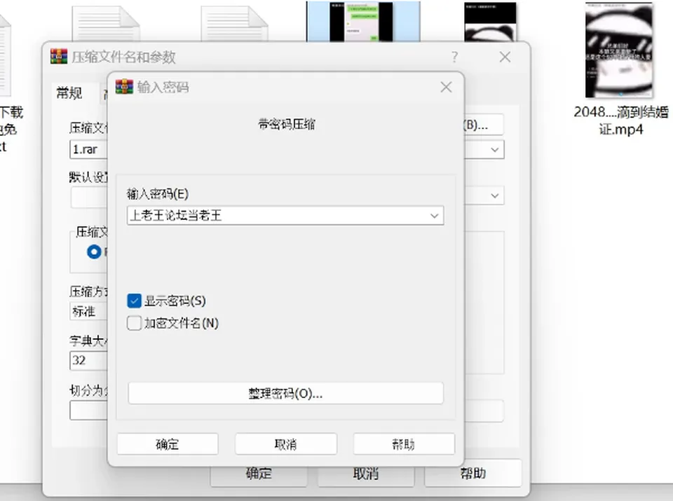This screenshot has width=673, height=501.
Task: Select the 2048....滴到结婚证.mp4 video thumbnail
Action: pyautogui.click(x=619, y=50)
